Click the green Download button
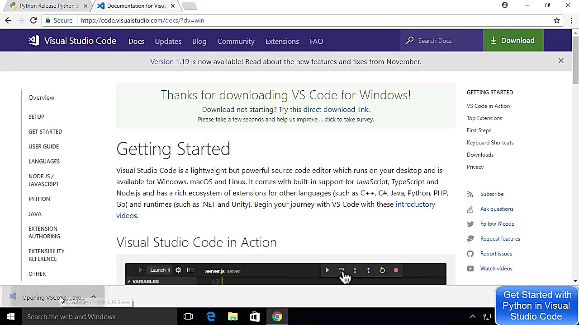This screenshot has height=325, width=579. pyautogui.click(x=513, y=41)
